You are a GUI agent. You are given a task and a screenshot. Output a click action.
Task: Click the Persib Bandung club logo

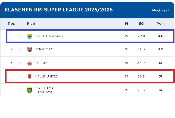pos(30,36)
